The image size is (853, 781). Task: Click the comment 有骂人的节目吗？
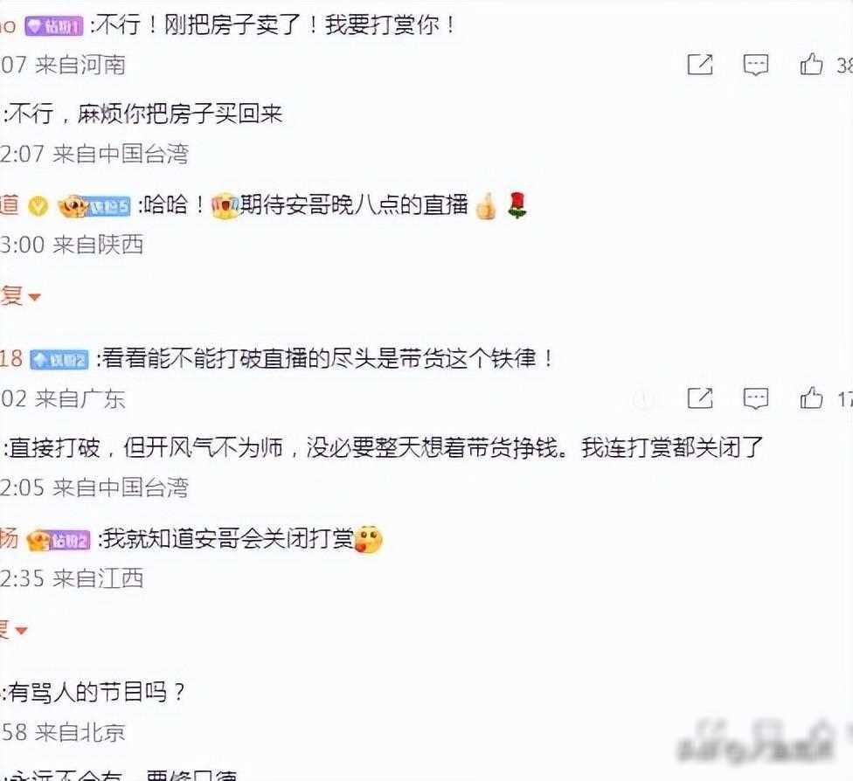[94, 693]
